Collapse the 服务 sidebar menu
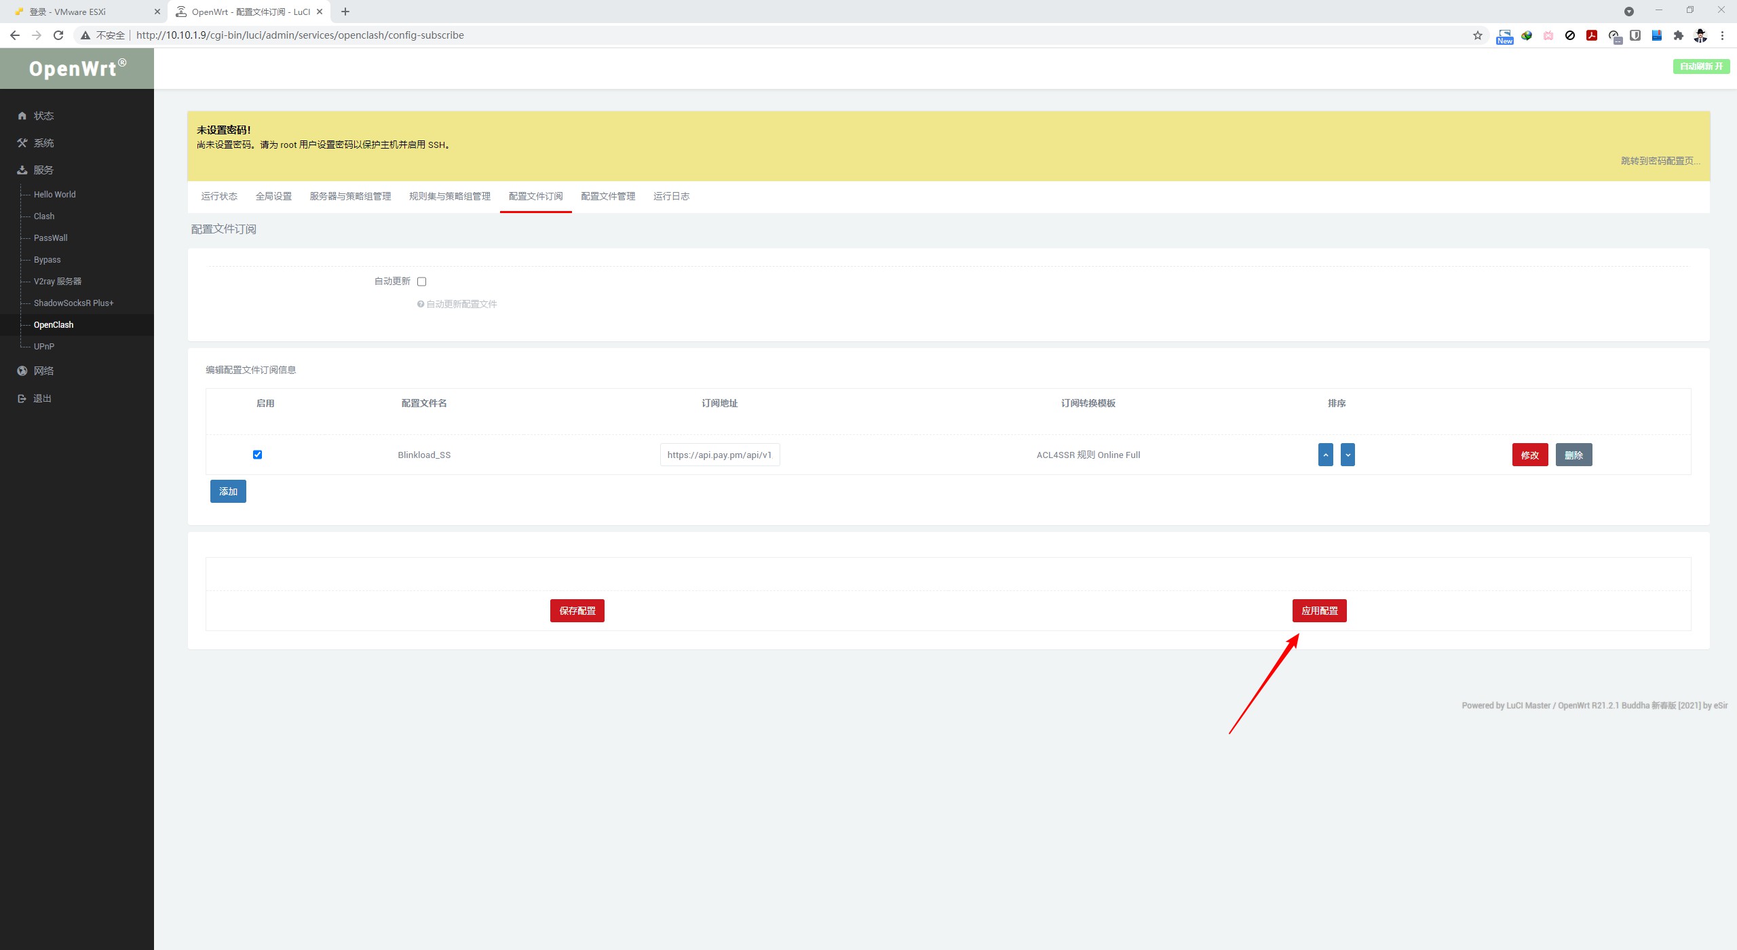Screen dimensions: 1737x950 (43, 170)
